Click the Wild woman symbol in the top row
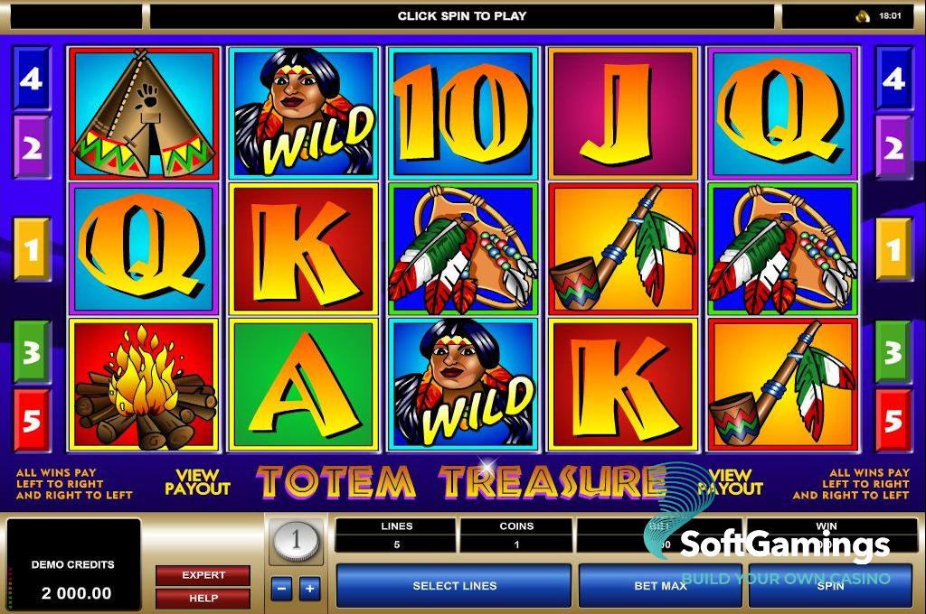The height and width of the screenshot is (614, 926). point(304,113)
